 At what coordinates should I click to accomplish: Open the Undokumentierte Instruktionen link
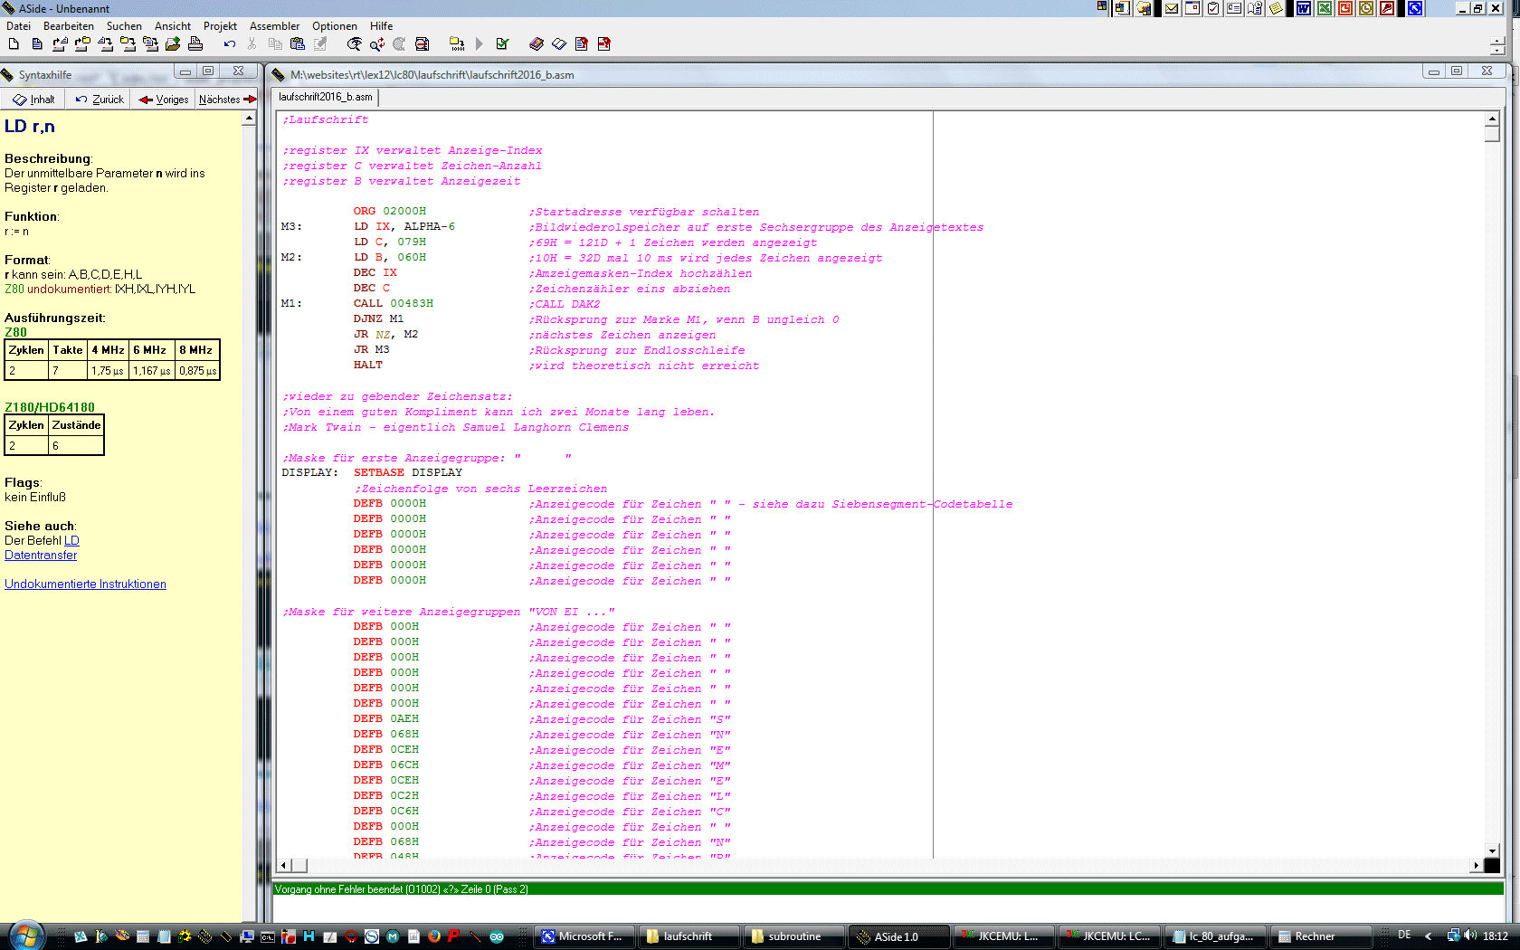point(85,584)
